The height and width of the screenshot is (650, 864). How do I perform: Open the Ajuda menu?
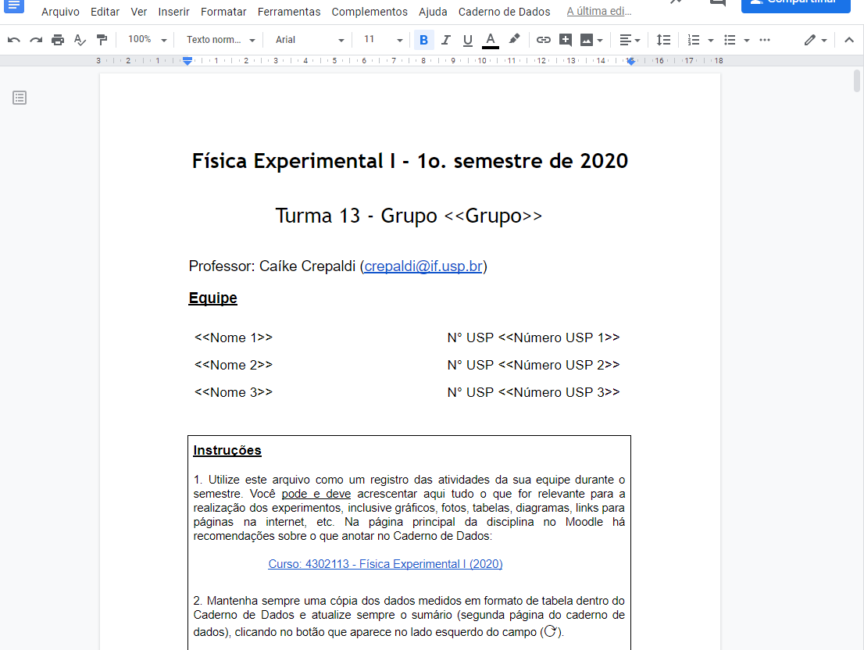coord(433,12)
